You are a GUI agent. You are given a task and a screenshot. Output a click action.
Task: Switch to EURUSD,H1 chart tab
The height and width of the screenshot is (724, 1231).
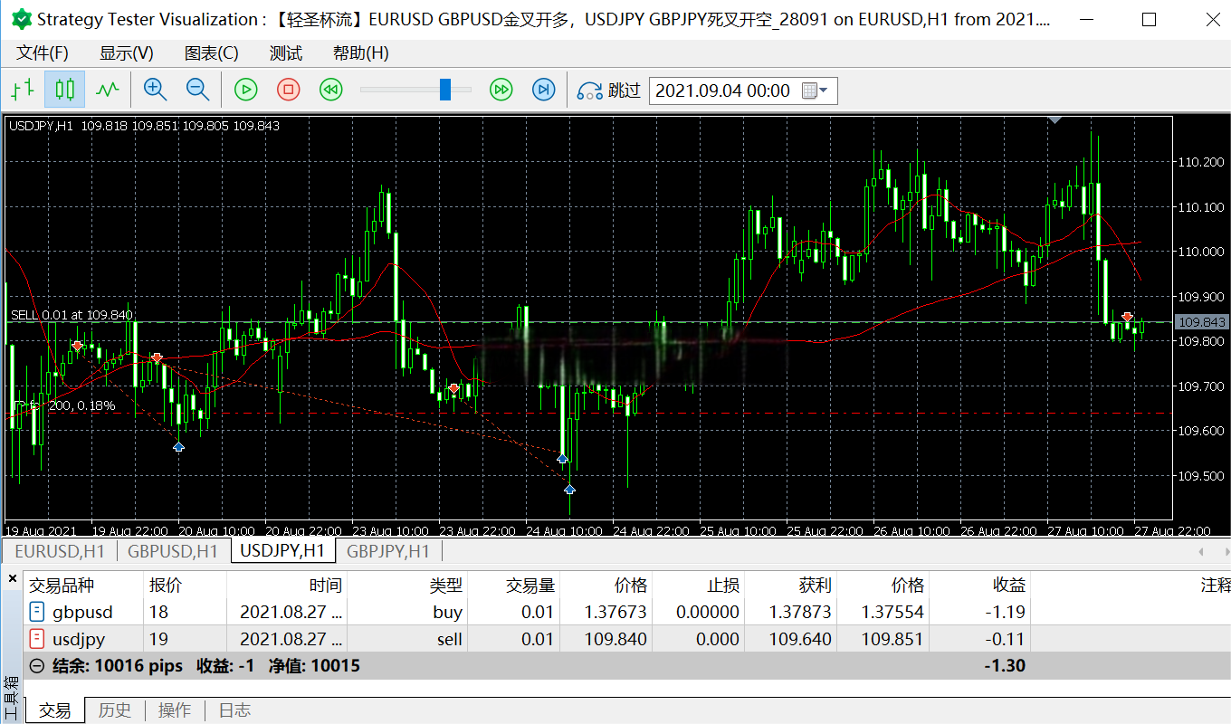60,550
